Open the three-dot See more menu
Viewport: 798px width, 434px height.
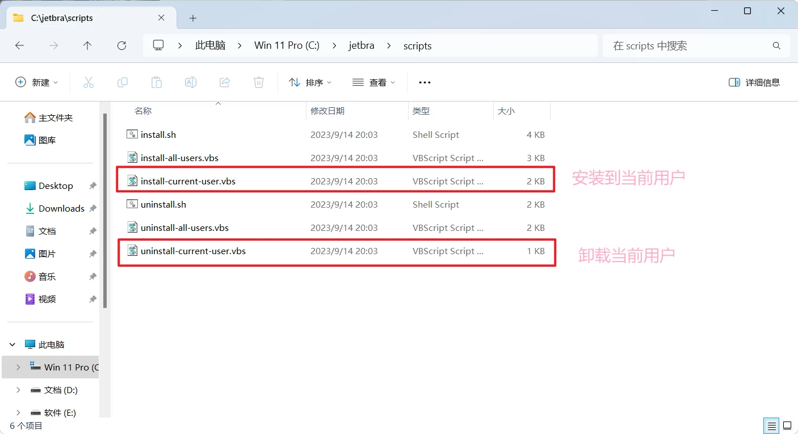(x=425, y=82)
